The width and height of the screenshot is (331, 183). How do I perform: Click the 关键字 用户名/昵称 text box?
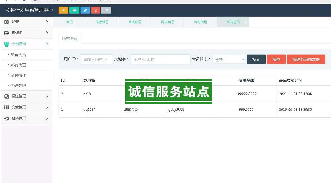(161, 60)
